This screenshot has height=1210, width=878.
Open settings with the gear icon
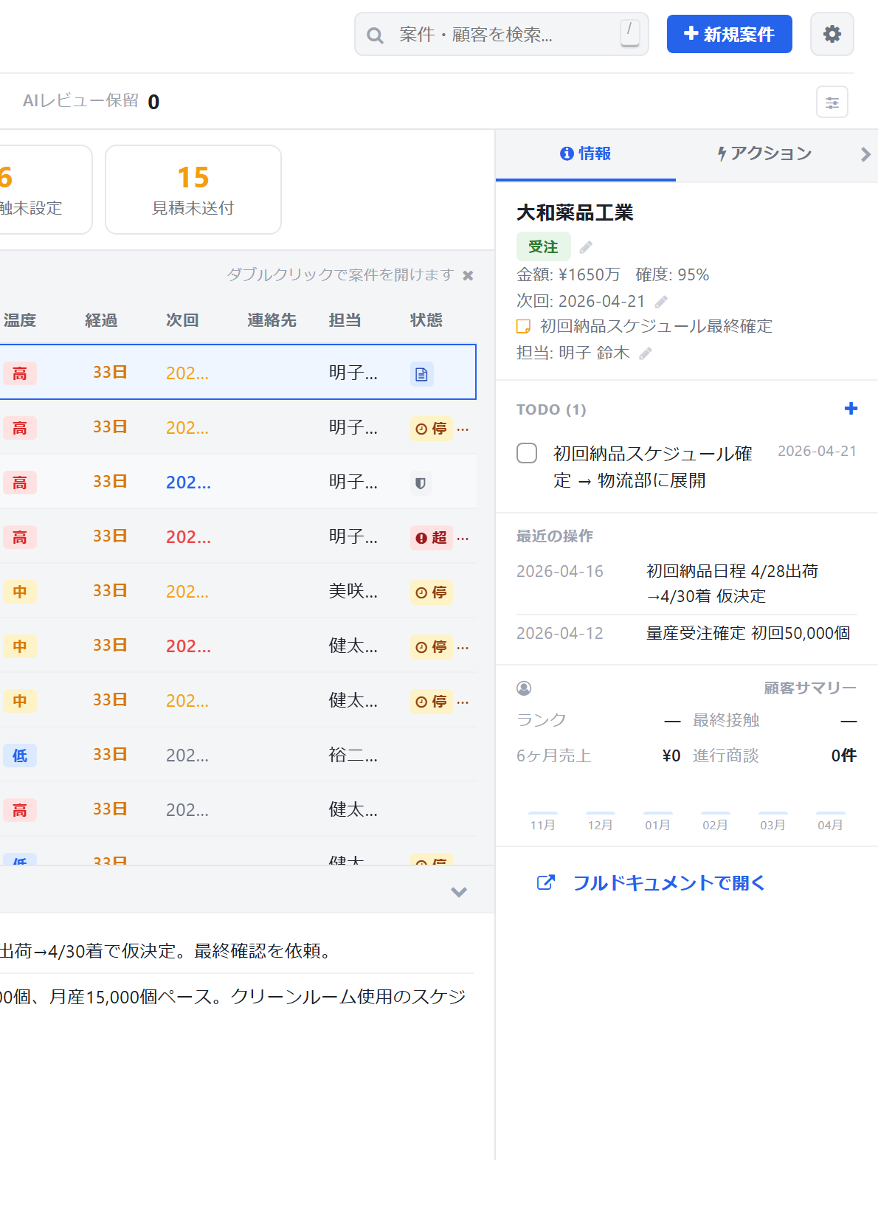(832, 34)
